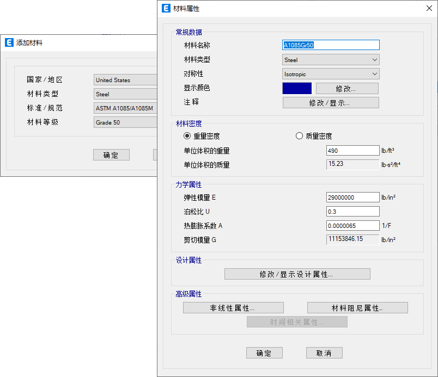This screenshot has width=438, height=377.
Task: Open 非线性属性 settings
Action: [233, 308]
